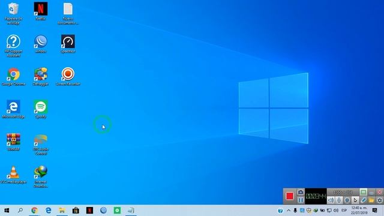Show hidden tray icons with the chevron
Viewport: 384px width, 216px height.
pos(289,211)
